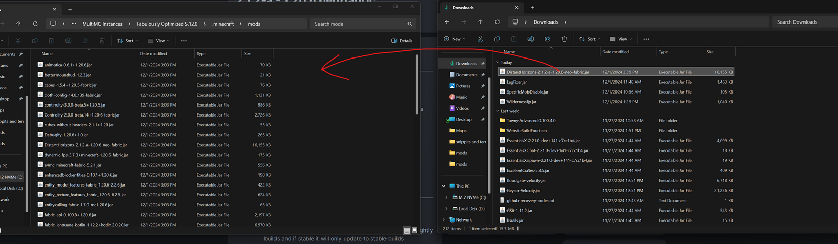The image size is (838, 244).
Task: Click Forward arrow in Downloads window
Action: tap(464, 22)
